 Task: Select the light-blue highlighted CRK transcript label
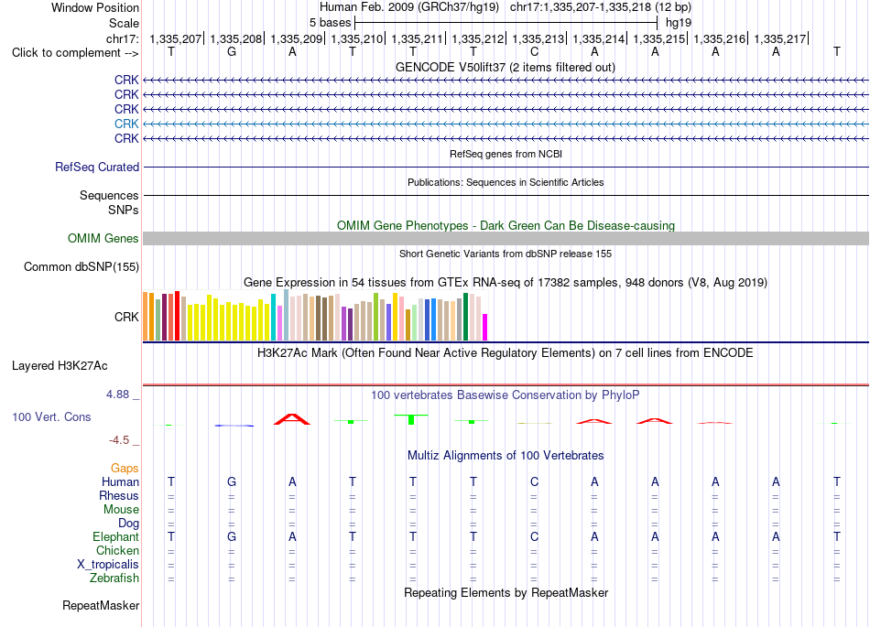[x=126, y=124]
